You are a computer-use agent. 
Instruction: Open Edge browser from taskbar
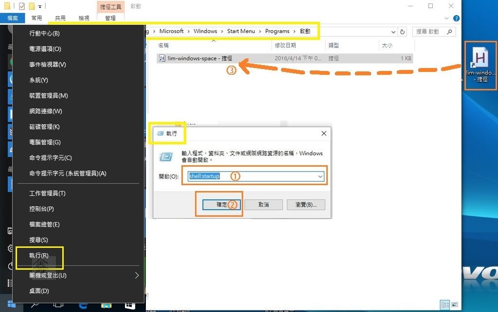click(83, 305)
